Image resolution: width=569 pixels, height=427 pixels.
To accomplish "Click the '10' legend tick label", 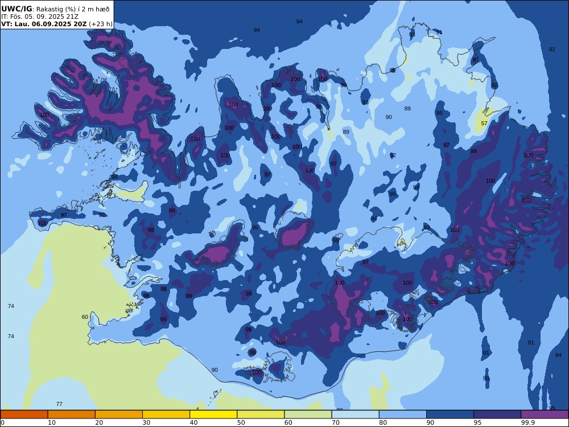I will (x=52, y=422).
